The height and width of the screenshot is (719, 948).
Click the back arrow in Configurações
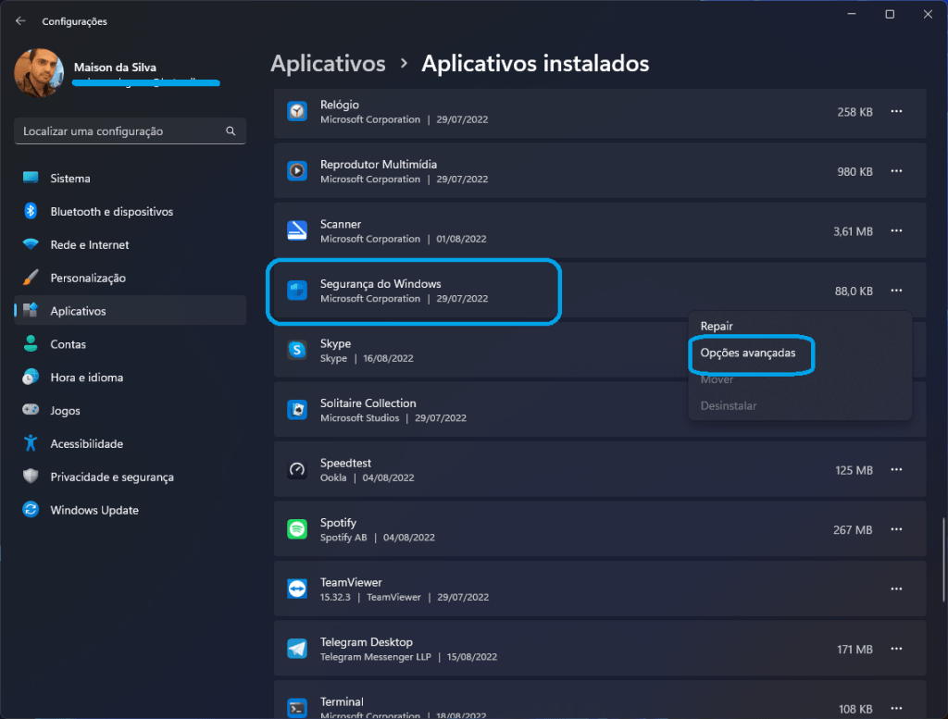coord(20,21)
